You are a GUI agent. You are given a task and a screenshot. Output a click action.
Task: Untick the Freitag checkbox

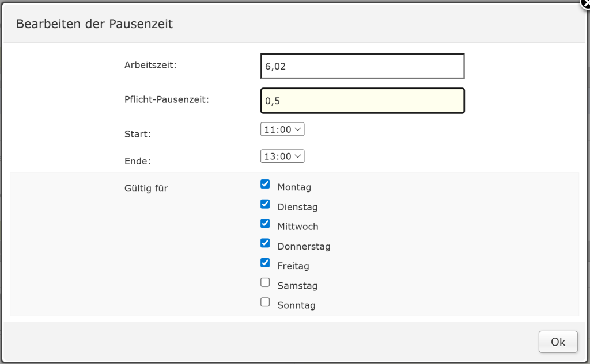click(265, 263)
